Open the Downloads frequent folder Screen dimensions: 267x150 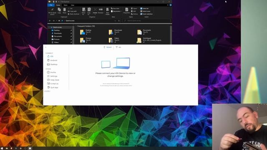(115, 32)
